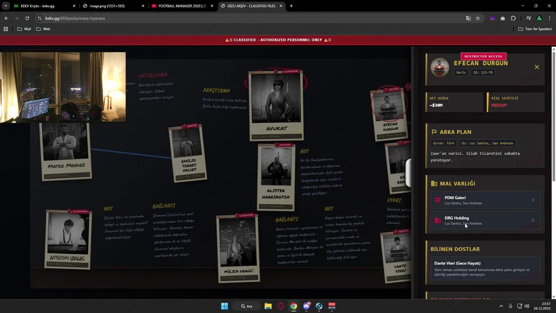The width and height of the screenshot is (556, 313).
Task: Click the RESTRICTED ACCESS badge
Action: (483, 56)
